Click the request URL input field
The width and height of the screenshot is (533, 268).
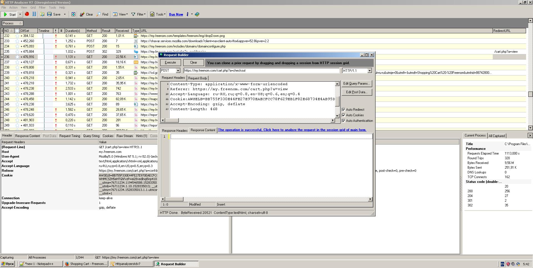[x=261, y=70]
